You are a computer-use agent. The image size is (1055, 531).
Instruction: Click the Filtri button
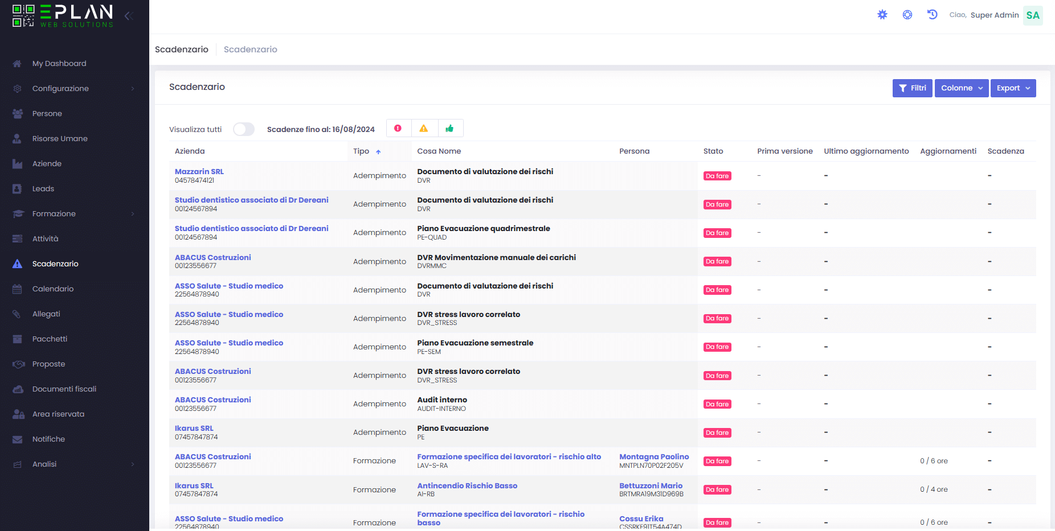pyautogui.click(x=913, y=88)
